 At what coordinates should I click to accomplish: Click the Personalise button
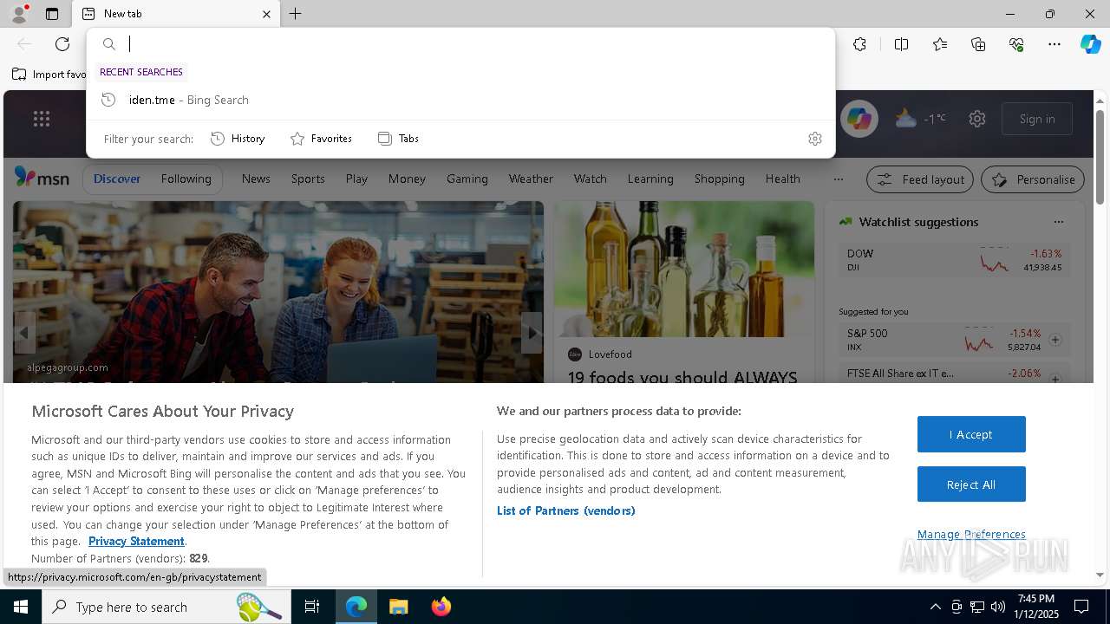(x=1033, y=179)
